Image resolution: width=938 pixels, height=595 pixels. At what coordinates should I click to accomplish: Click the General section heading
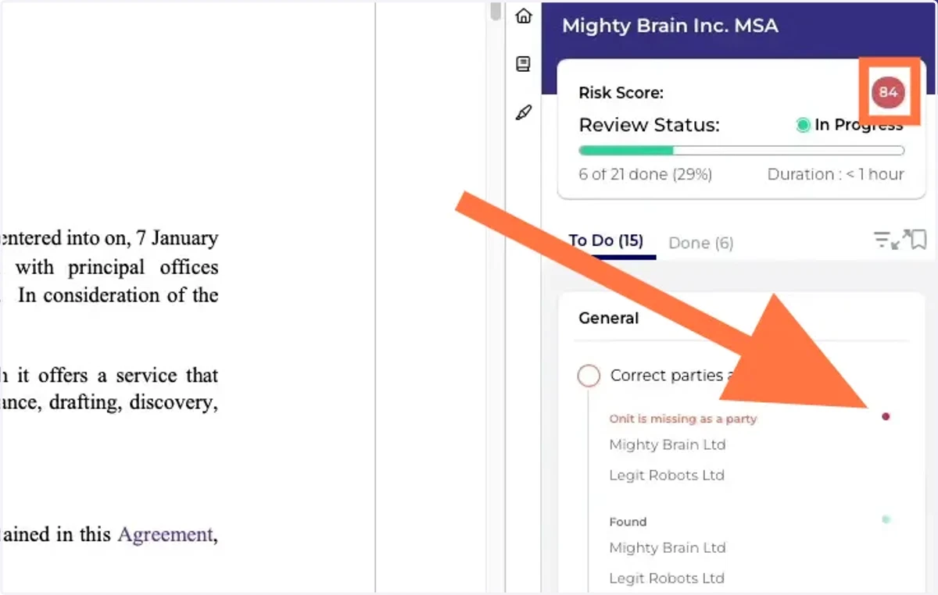pos(608,318)
